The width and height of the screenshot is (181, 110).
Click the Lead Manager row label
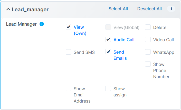click(x=21, y=24)
